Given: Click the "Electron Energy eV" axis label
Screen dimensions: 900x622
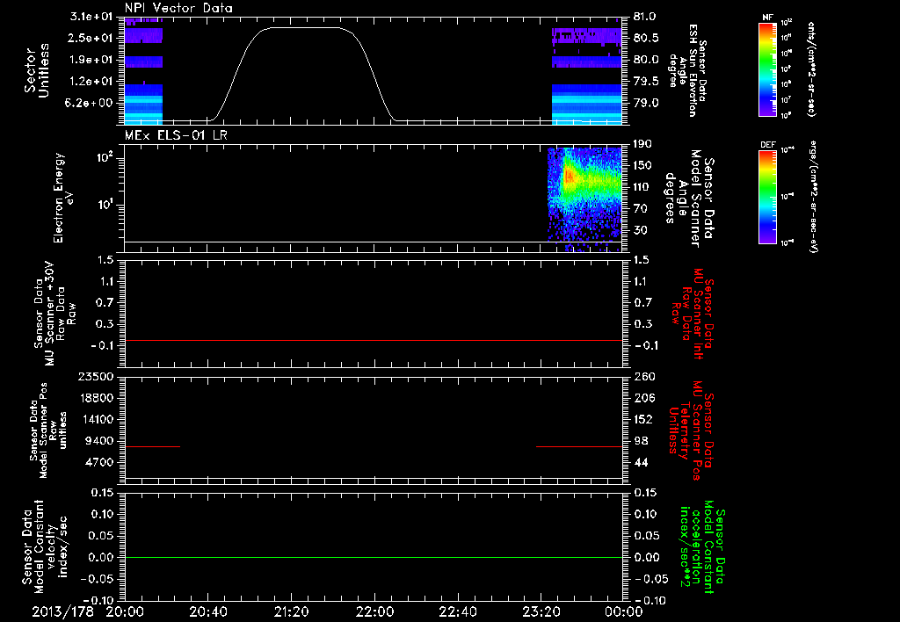Looking at the screenshot, I should [x=63, y=198].
